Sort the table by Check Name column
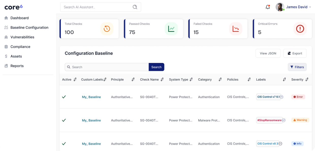The height and width of the screenshot is (151, 315). (x=162, y=79)
